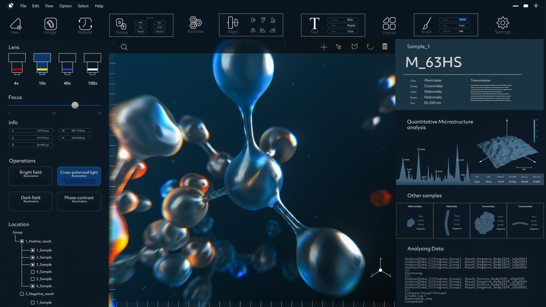
Task: Switch to Dark field illumination
Action: pyautogui.click(x=31, y=201)
